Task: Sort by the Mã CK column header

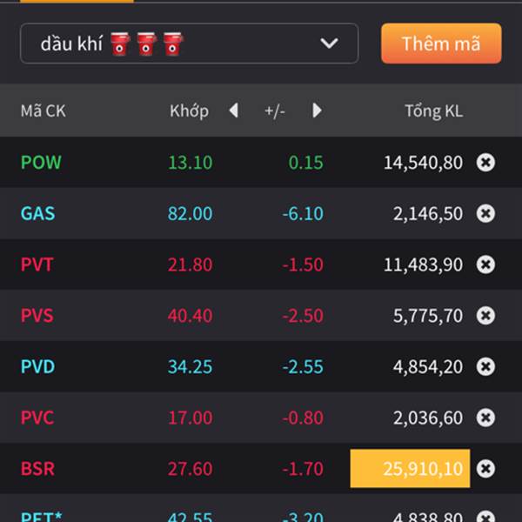Action: (x=43, y=110)
